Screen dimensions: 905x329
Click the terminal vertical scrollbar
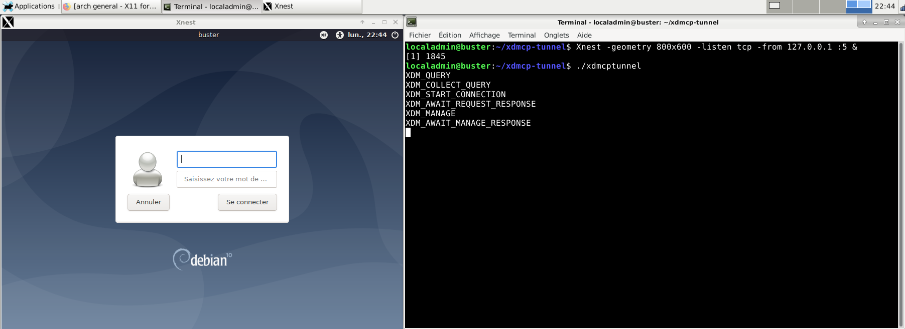[x=901, y=185]
